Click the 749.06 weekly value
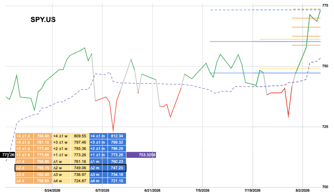Viewport: 334px width, 196px height. 80,168
